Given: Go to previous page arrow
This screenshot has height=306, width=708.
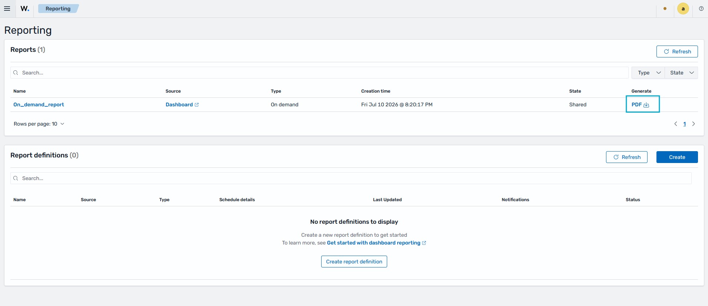Looking at the screenshot, I should [675, 124].
